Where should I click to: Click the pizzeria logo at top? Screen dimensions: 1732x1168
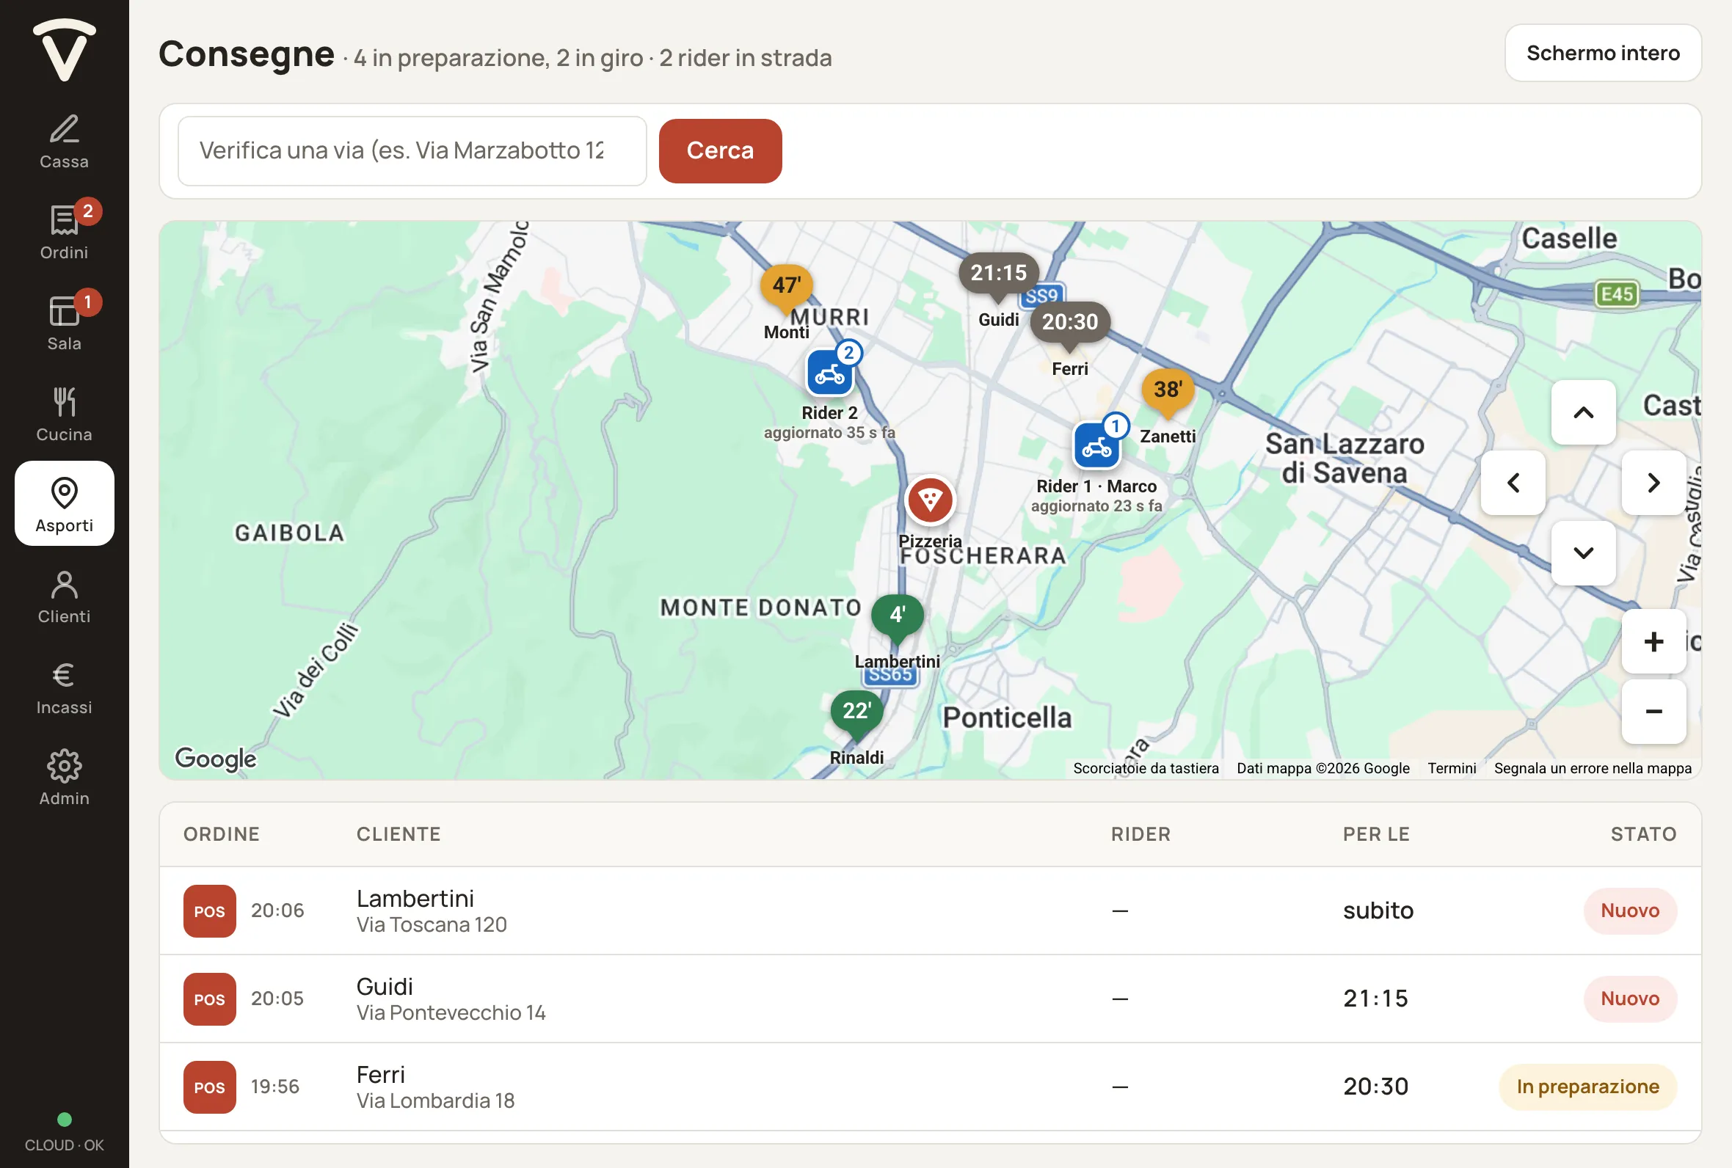(64, 49)
